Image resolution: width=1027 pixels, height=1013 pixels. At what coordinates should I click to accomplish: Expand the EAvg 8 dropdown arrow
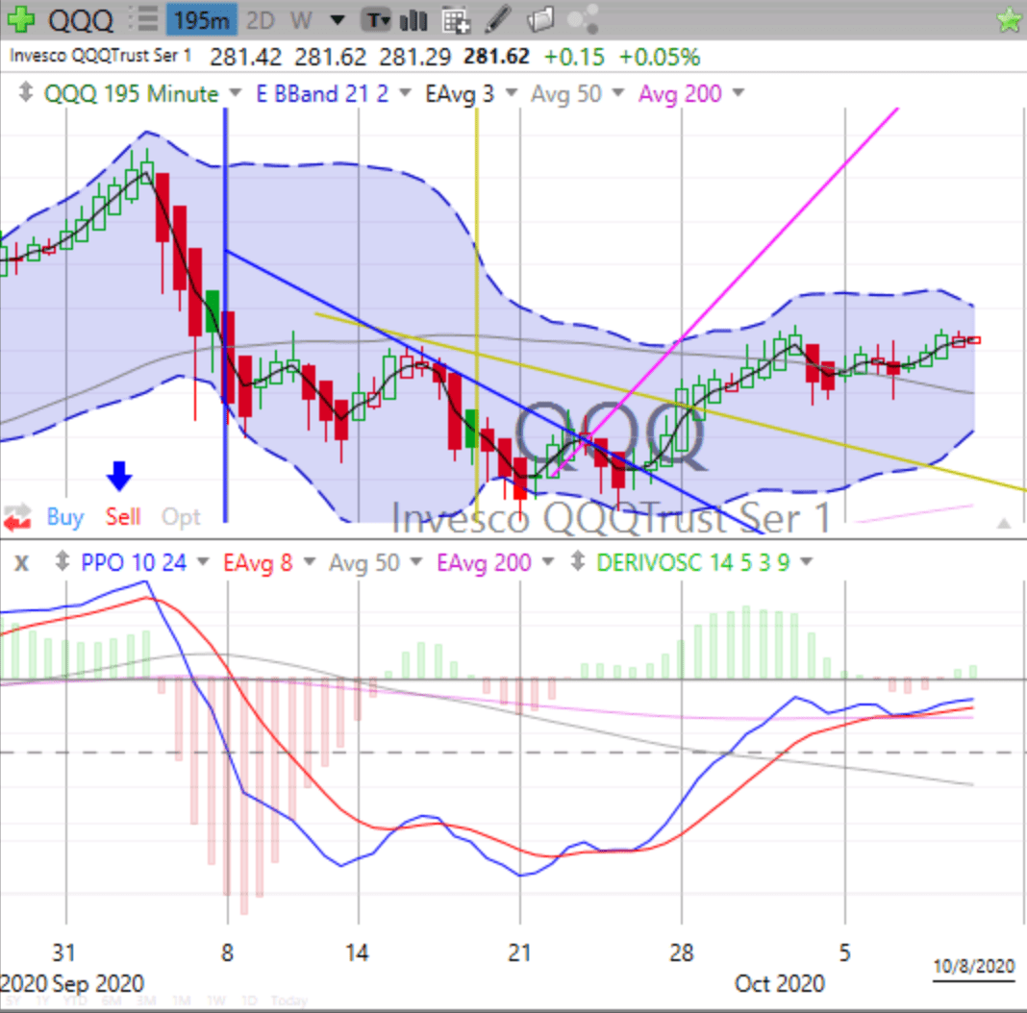coord(309,562)
